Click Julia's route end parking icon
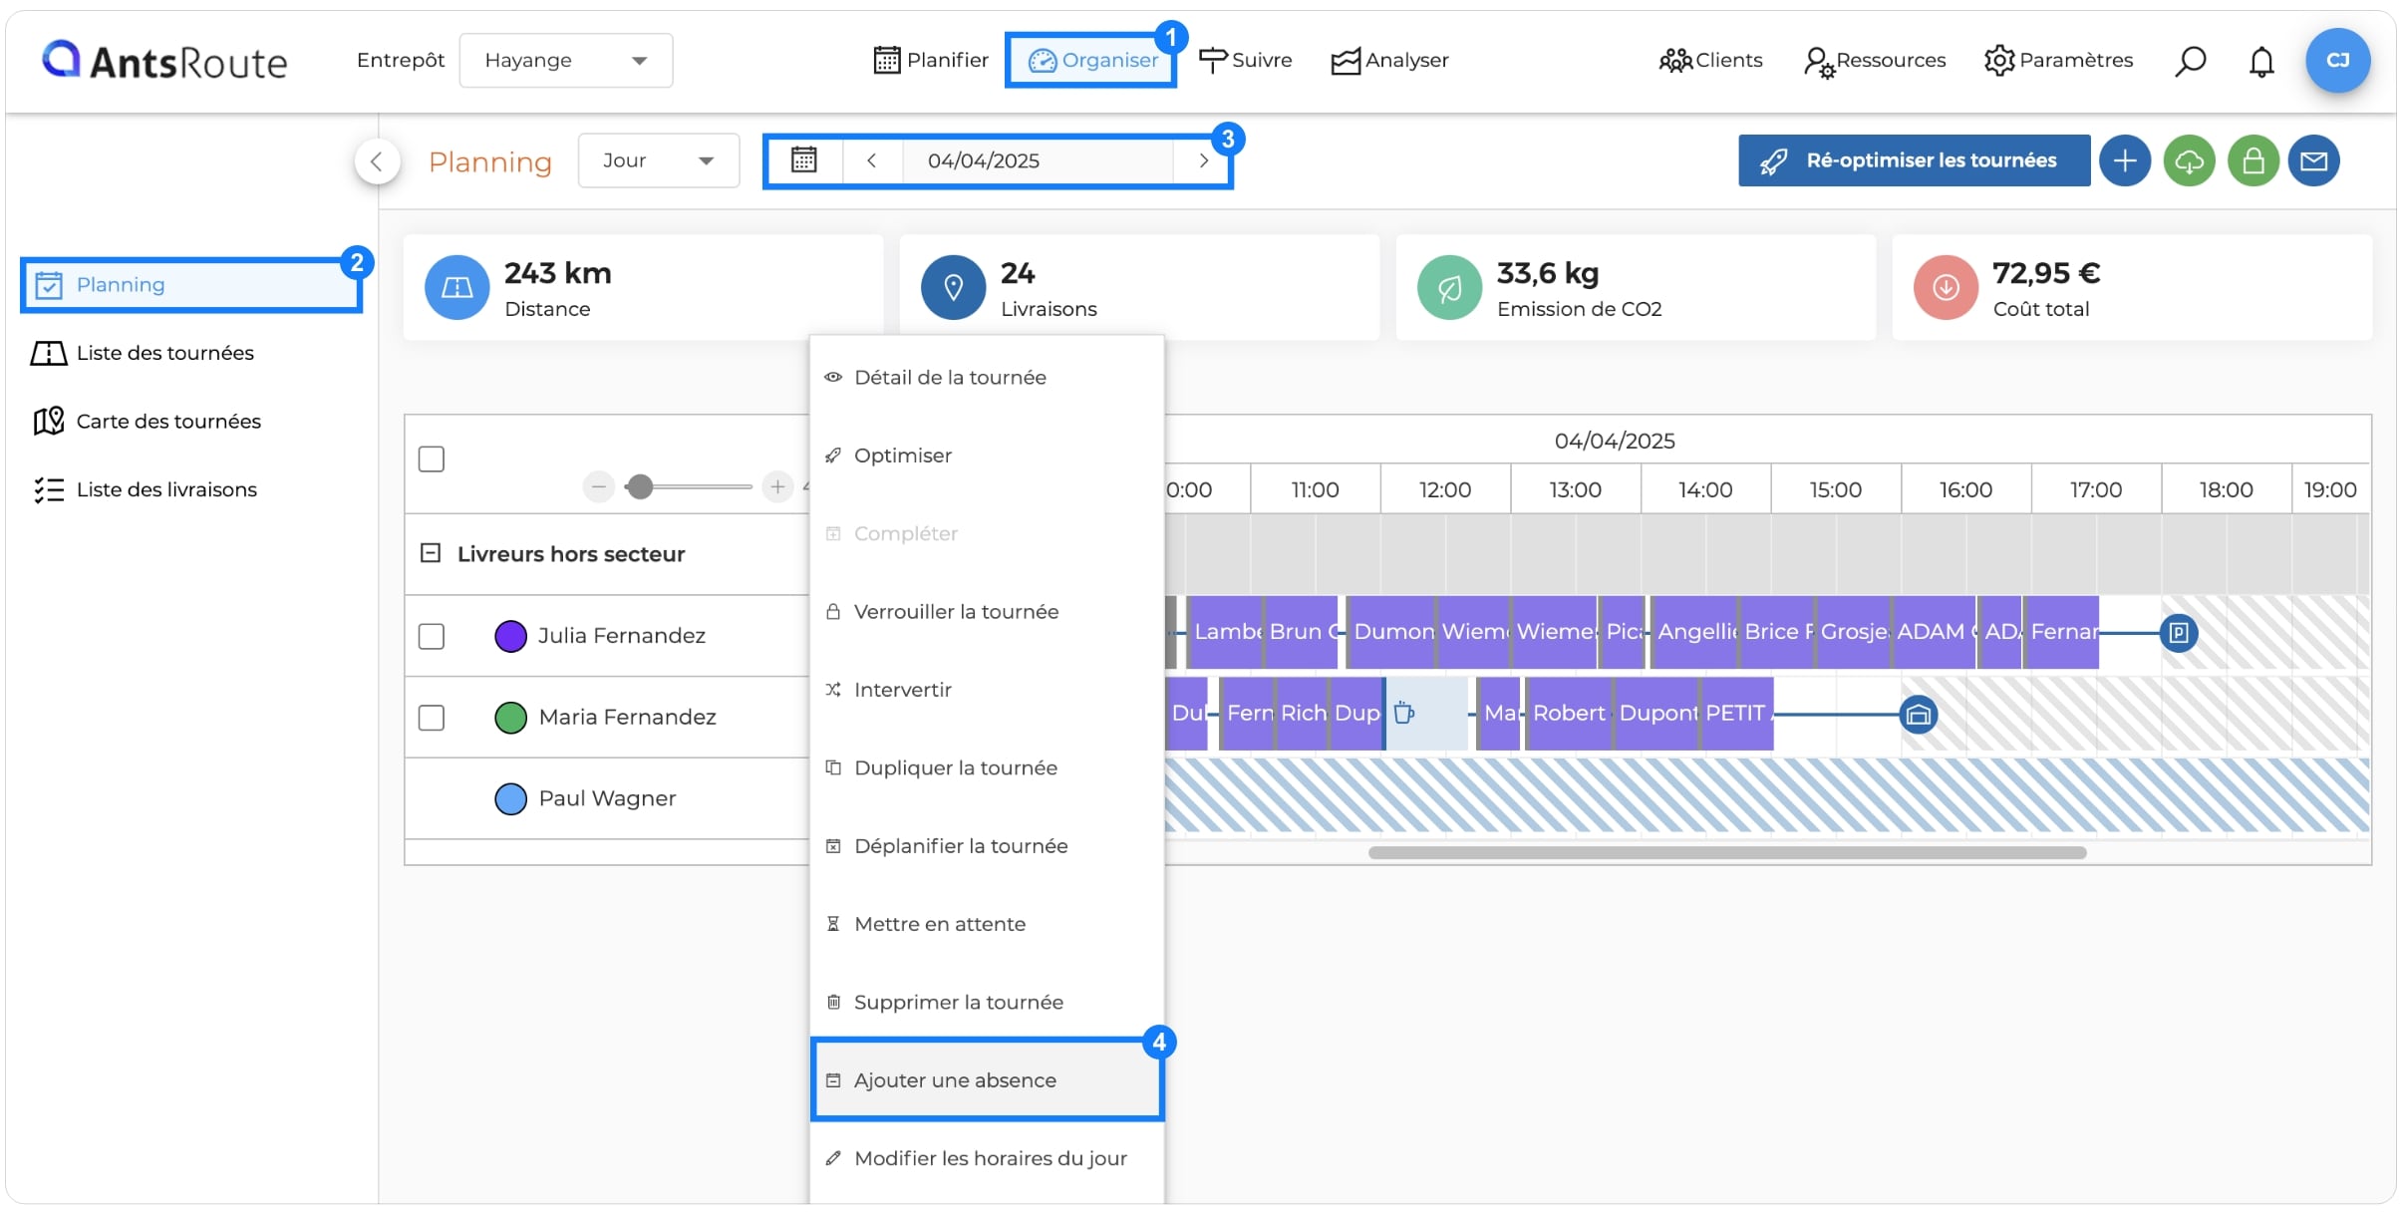 [x=2179, y=633]
